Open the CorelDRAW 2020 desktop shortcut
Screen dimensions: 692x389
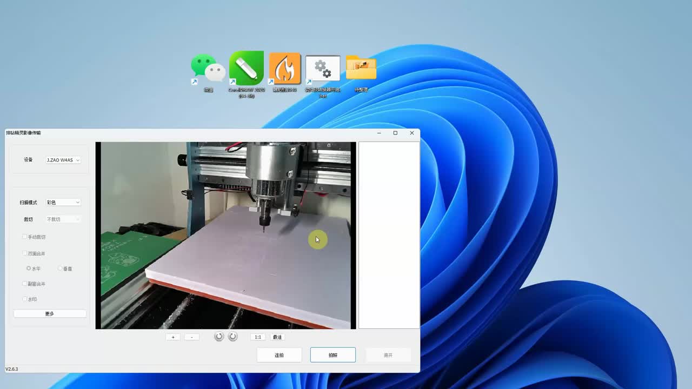(247, 70)
